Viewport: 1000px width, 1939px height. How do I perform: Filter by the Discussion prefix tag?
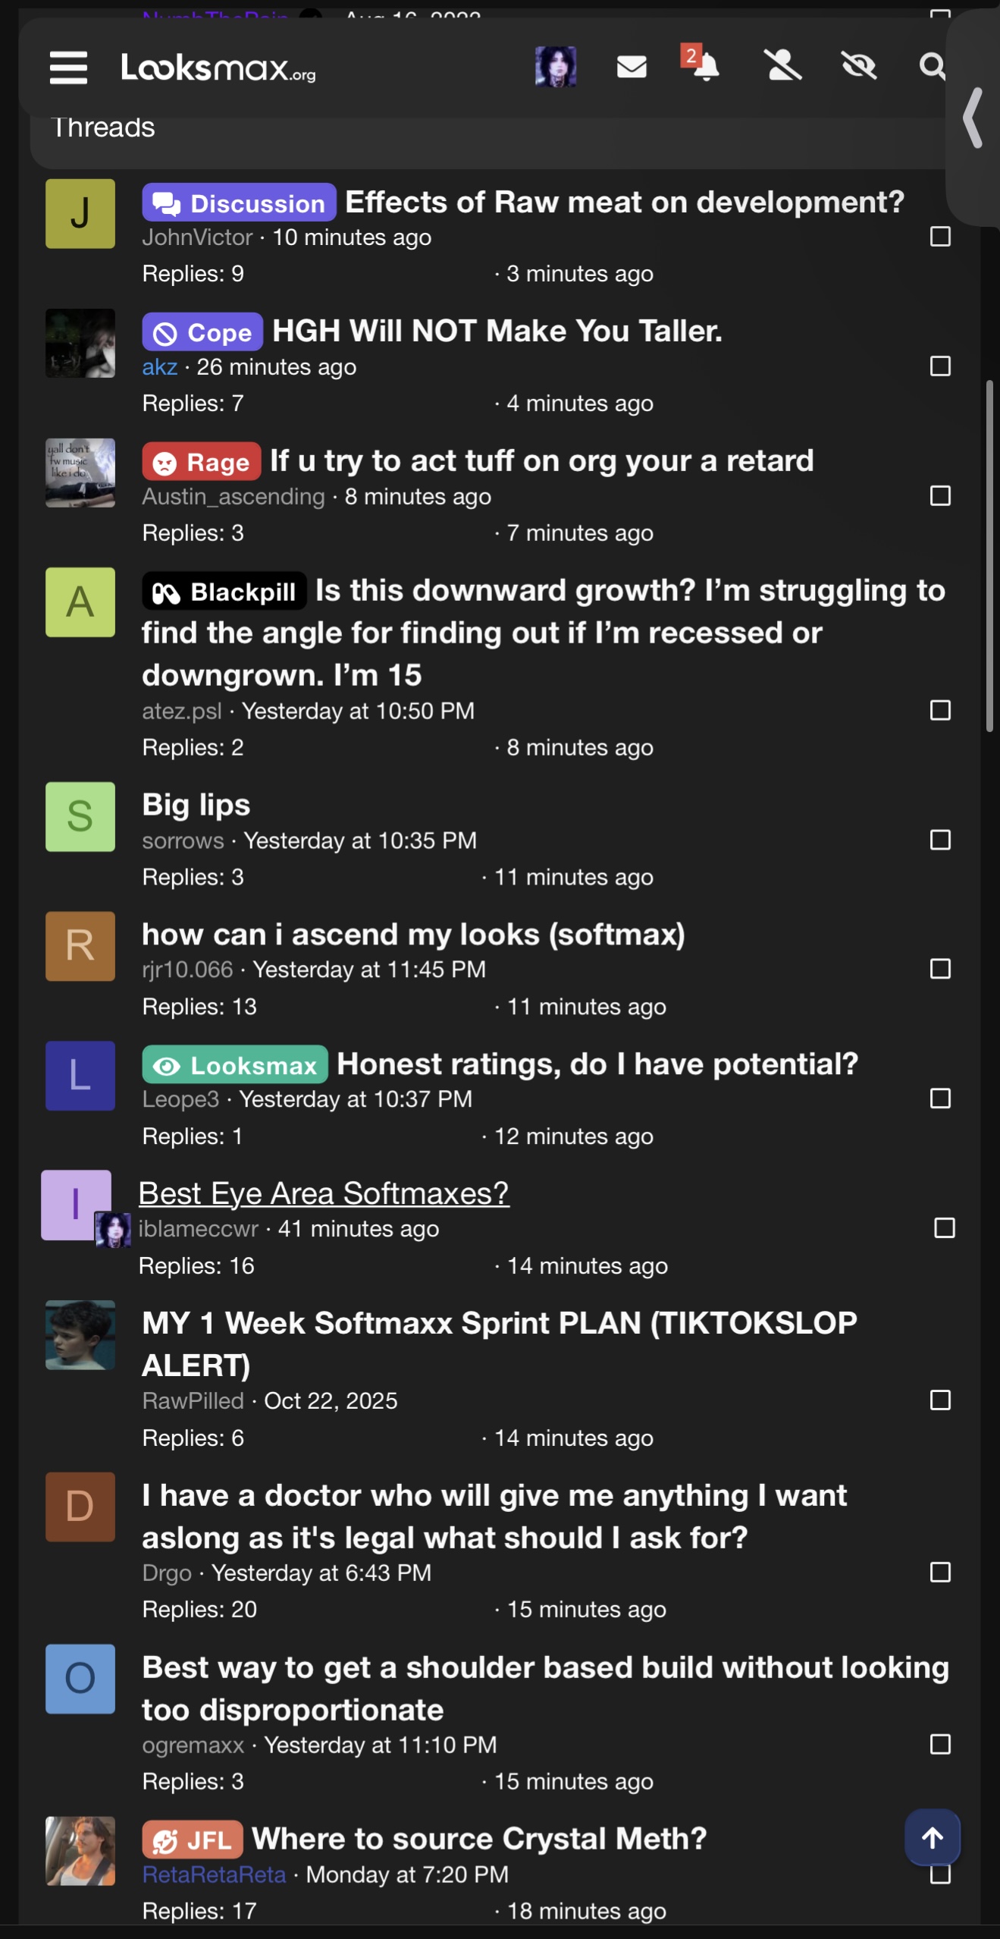pos(239,203)
